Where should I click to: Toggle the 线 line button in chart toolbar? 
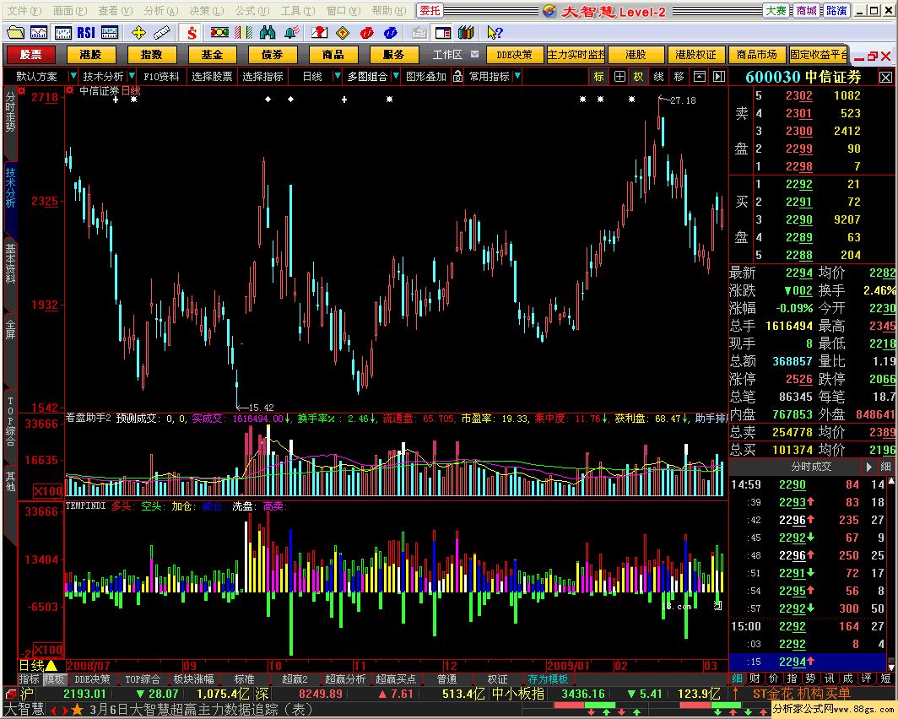point(659,76)
